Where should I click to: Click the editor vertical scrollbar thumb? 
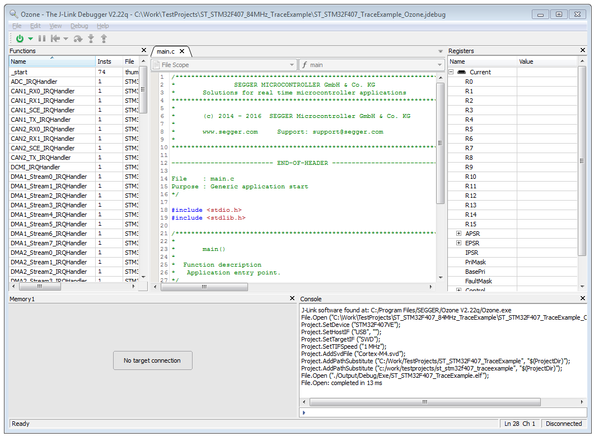pos(440,143)
